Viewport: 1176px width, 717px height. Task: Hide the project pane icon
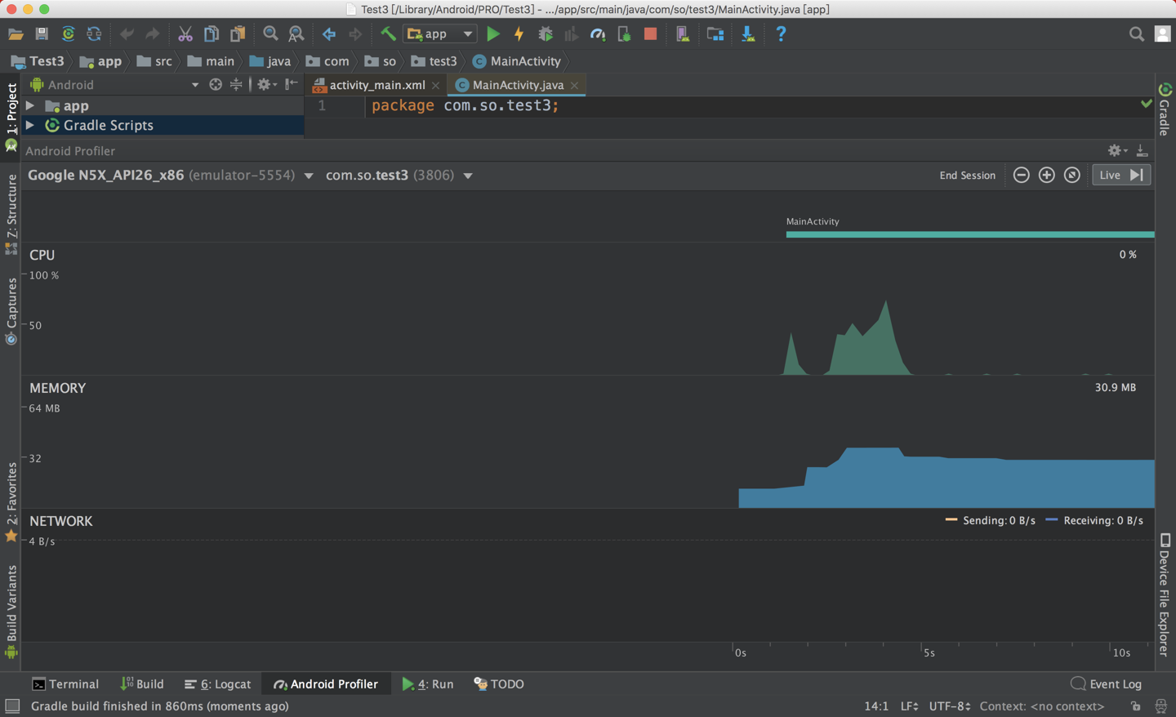click(292, 85)
